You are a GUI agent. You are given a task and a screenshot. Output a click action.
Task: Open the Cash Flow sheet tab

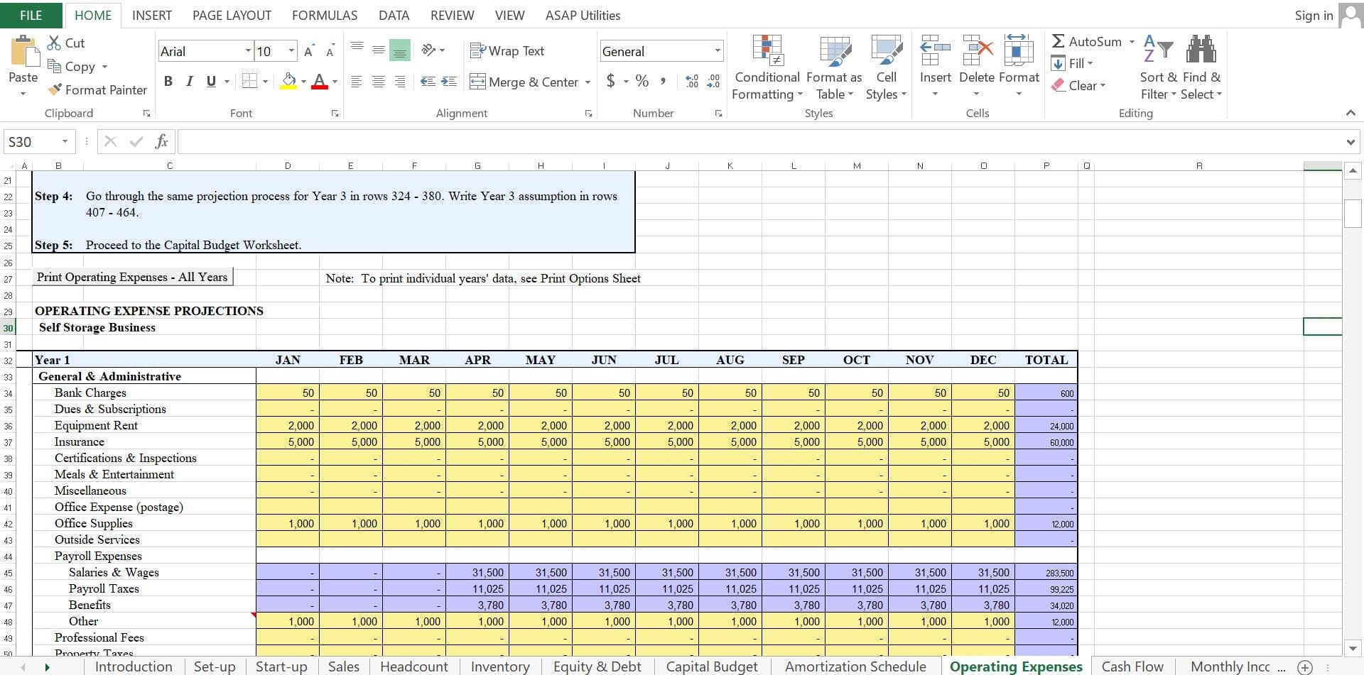[1132, 666]
